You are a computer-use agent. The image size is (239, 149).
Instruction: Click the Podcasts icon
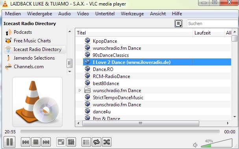8,32
